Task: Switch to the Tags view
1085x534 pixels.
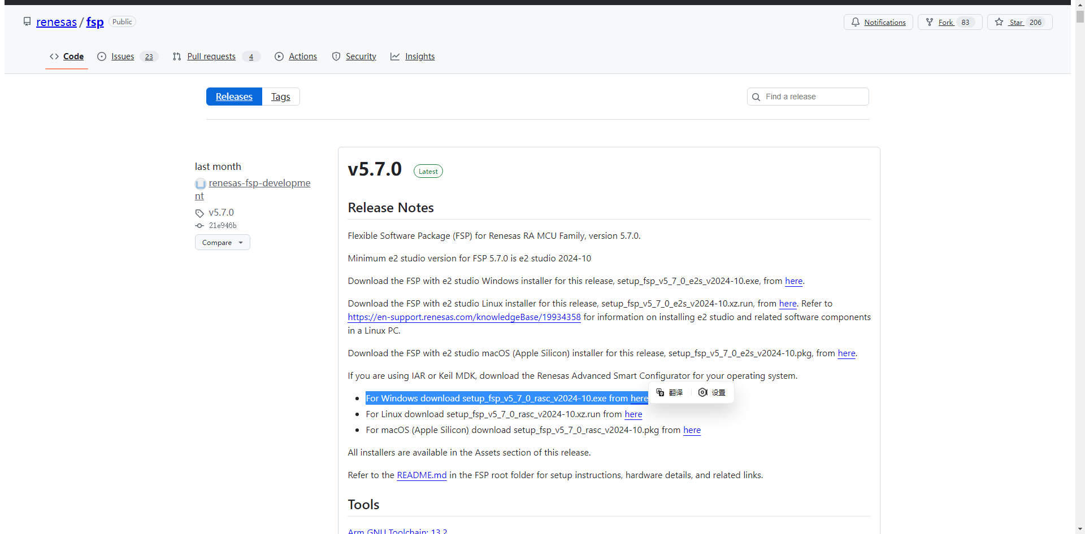Action: point(280,97)
